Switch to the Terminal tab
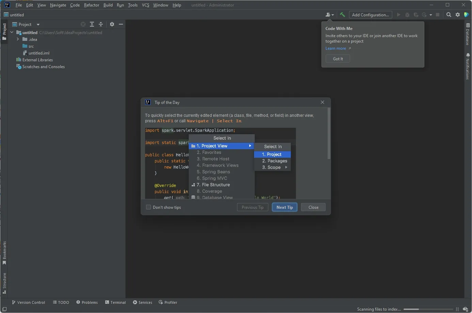This screenshot has height=313, width=472. pyautogui.click(x=115, y=302)
